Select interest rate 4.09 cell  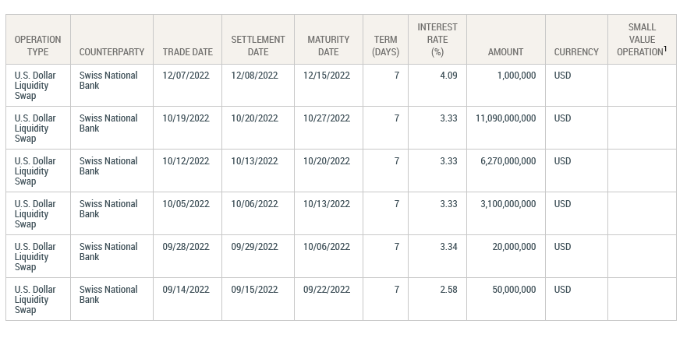click(437, 86)
